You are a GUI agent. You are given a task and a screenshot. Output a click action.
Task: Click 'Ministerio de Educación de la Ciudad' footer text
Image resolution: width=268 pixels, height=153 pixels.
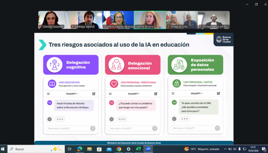pos(134,143)
